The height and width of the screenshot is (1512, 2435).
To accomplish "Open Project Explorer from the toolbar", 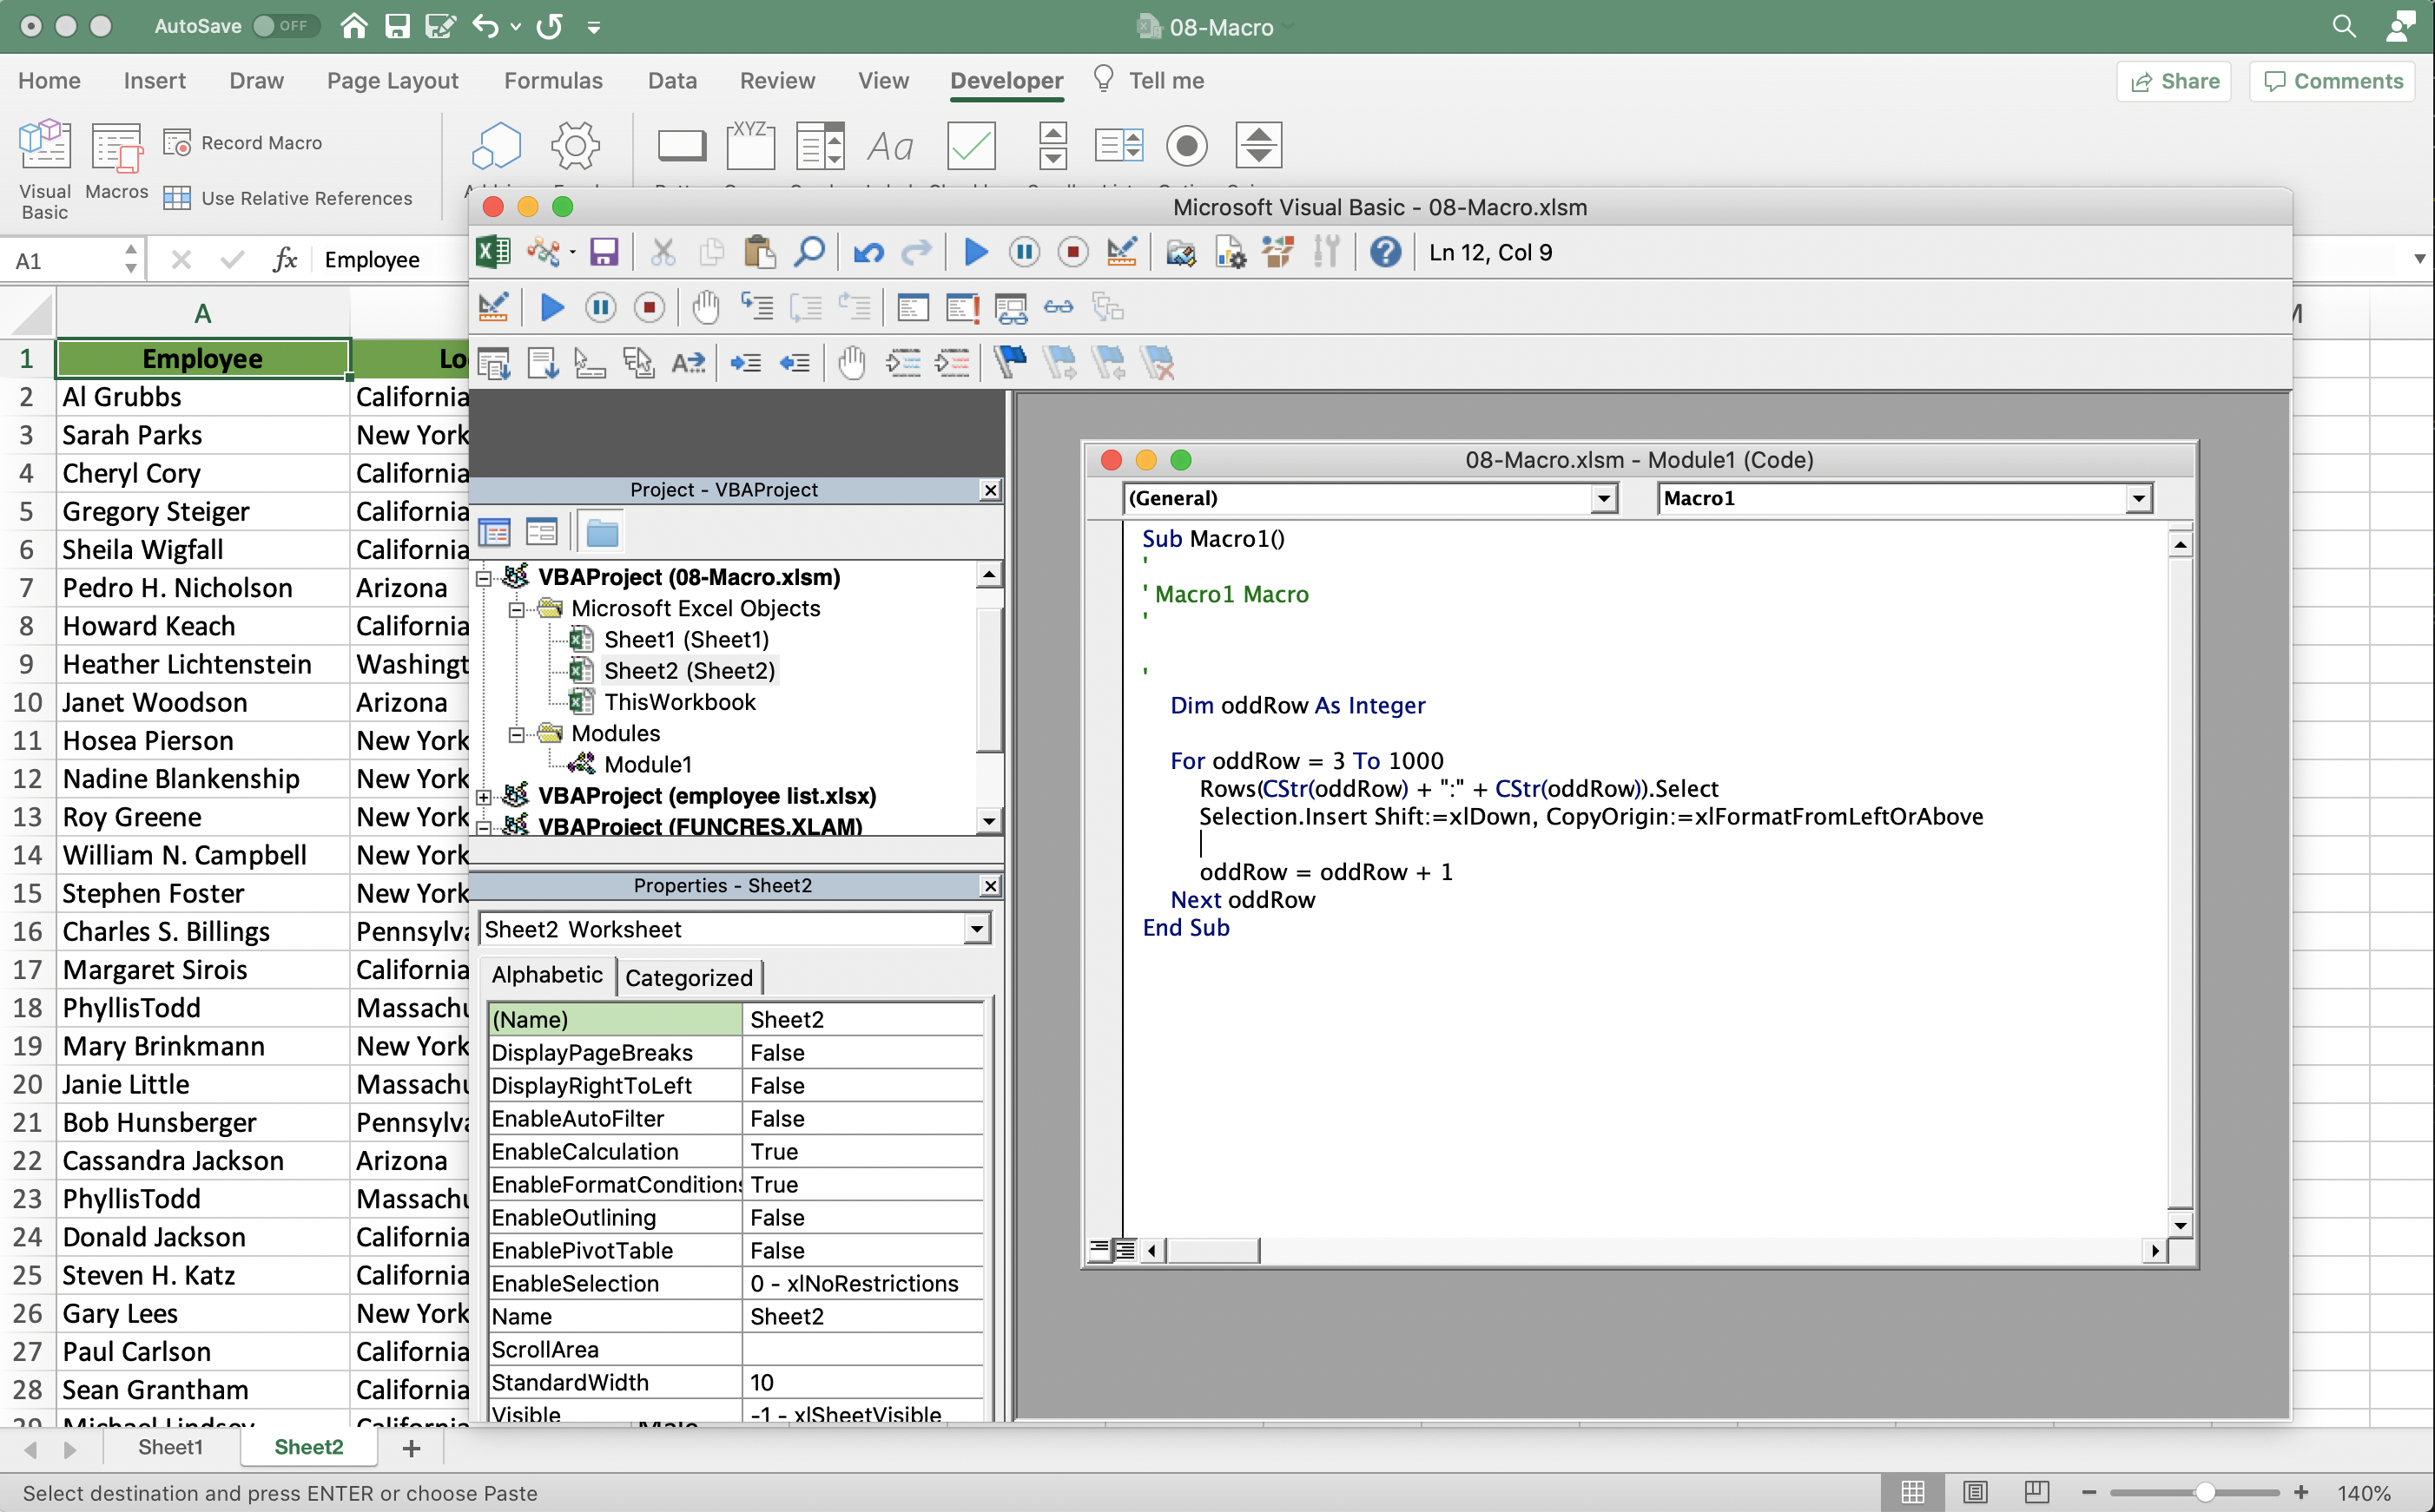I will point(1180,252).
